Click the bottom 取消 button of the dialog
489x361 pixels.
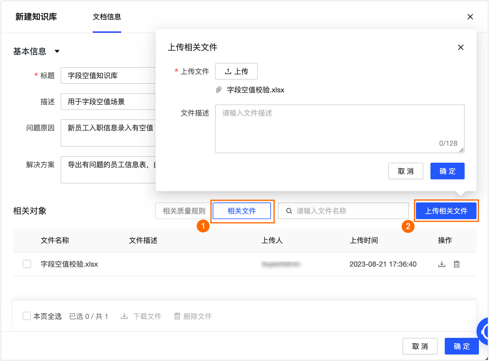[420, 346]
